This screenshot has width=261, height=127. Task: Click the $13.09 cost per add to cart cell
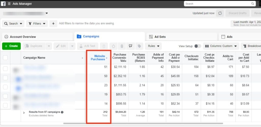coord(245,104)
